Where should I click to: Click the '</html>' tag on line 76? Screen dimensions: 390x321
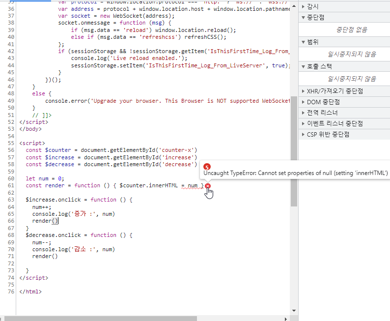coord(30,292)
